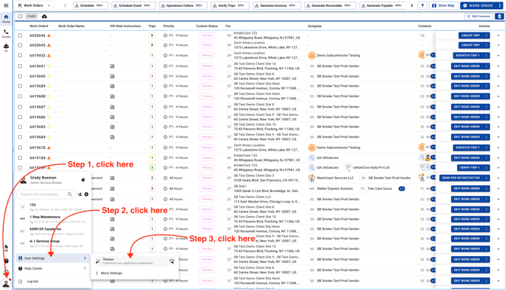This screenshot has width=506, height=290.
Task: Click the search magnifier in the company search box
Action: click(x=69, y=194)
